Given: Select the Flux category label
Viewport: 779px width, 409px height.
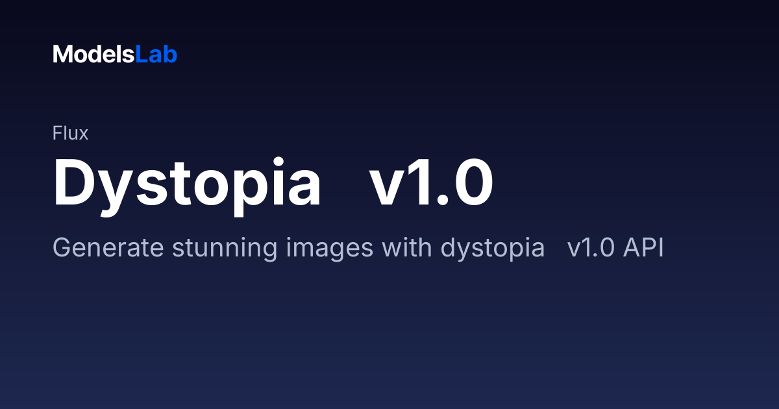Looking at the screenshot, I should (x=70, y=133).
